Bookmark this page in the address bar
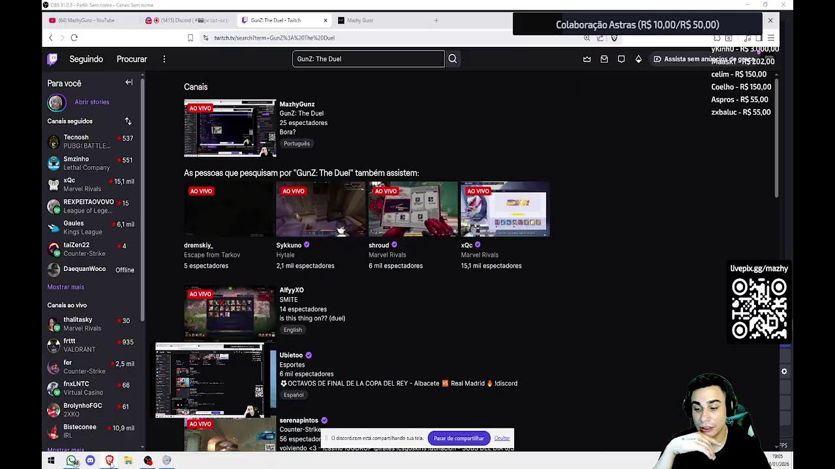 (x=190, y=38)
